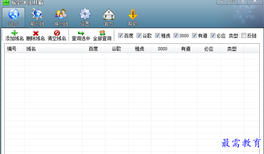Go to the 官方 house page

point(109,17)
